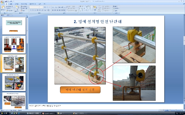Open the Replace dropdown in editing group
Screen dimensions: 185x115
(x=116, y=8)
